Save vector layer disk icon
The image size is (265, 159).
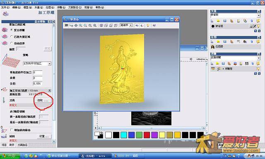point(225,21)
